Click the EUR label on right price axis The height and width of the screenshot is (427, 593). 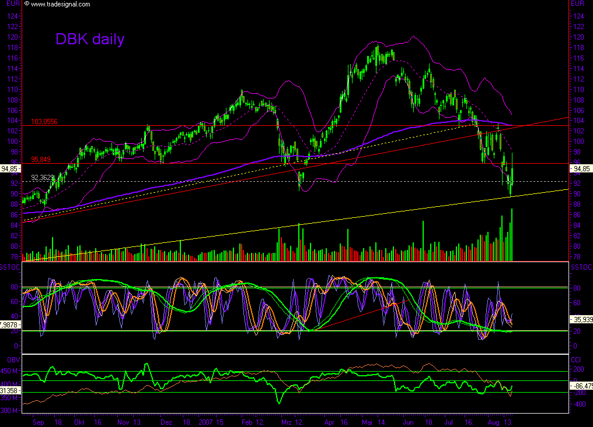577,3
